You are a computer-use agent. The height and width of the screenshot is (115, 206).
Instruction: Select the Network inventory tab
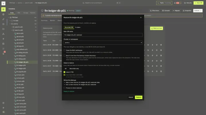click(x=33, y=13)
